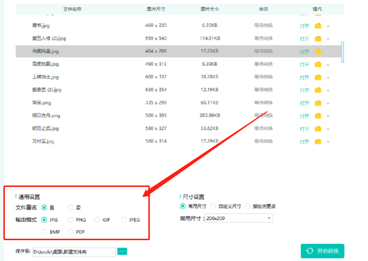Choose BMP output format

pos(44,232)
